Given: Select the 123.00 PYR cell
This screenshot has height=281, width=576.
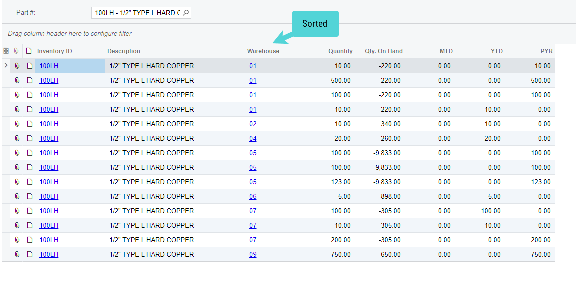Looking at the screenshot, I should [x=530, y=182].
